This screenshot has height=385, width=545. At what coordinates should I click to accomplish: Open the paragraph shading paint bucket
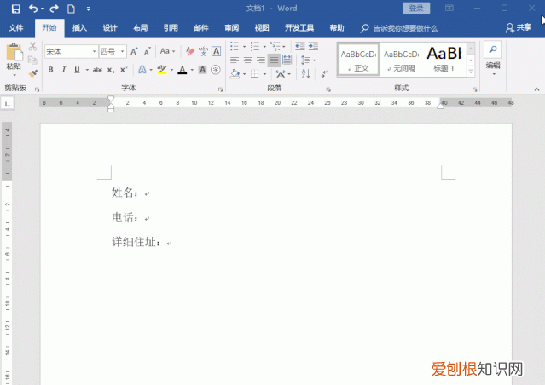(235, 73)
